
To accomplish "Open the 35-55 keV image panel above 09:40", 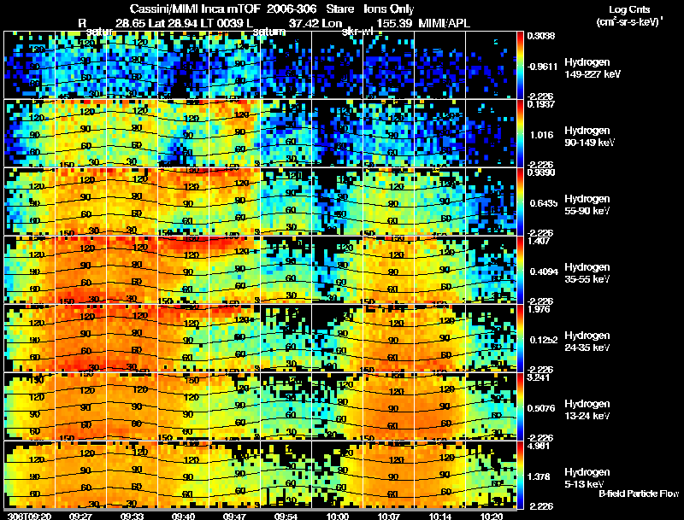I will (x=183, y=270).
